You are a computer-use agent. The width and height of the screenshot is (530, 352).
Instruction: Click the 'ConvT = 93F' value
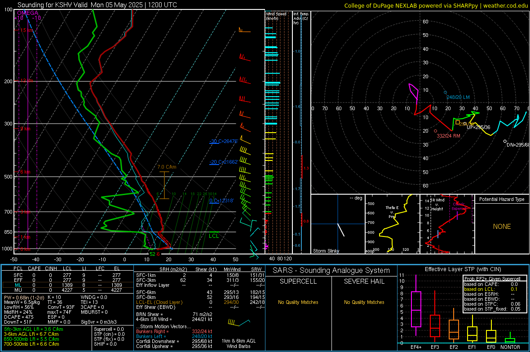pos(61,307)
